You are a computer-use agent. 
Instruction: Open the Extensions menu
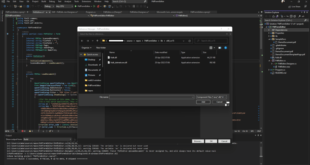pos(86,2)
